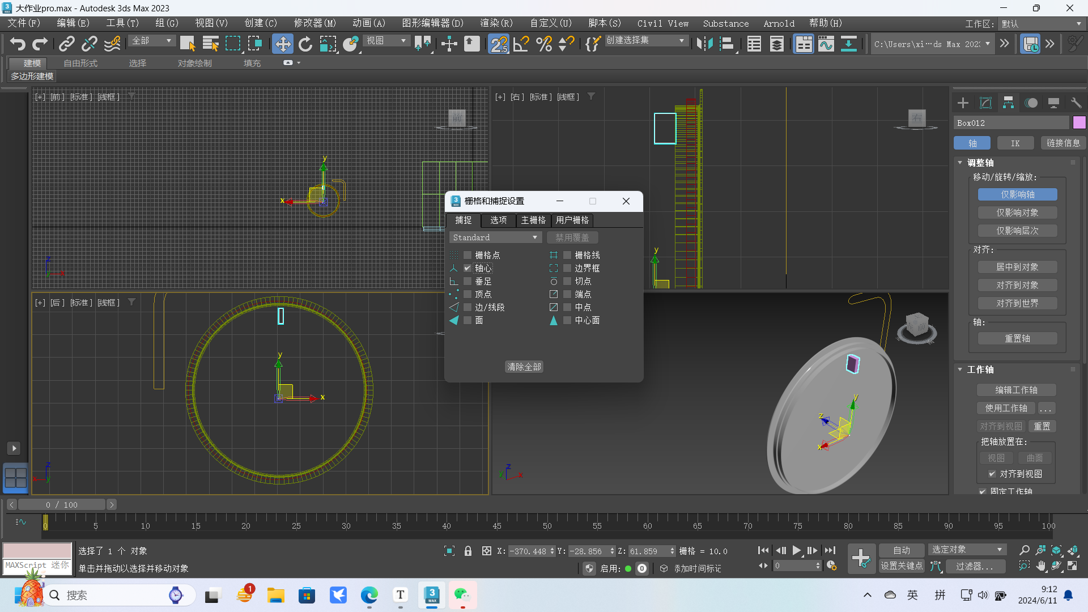The width and height of the screenshot is (1088, 612).
Task: Click the Pan View hand icon
Action: [1041, 566]
